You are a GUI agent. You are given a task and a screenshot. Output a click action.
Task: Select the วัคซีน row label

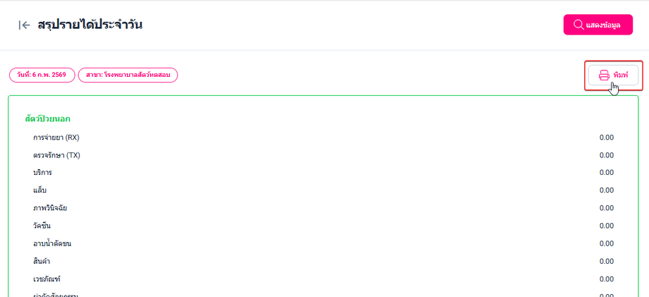42,226
